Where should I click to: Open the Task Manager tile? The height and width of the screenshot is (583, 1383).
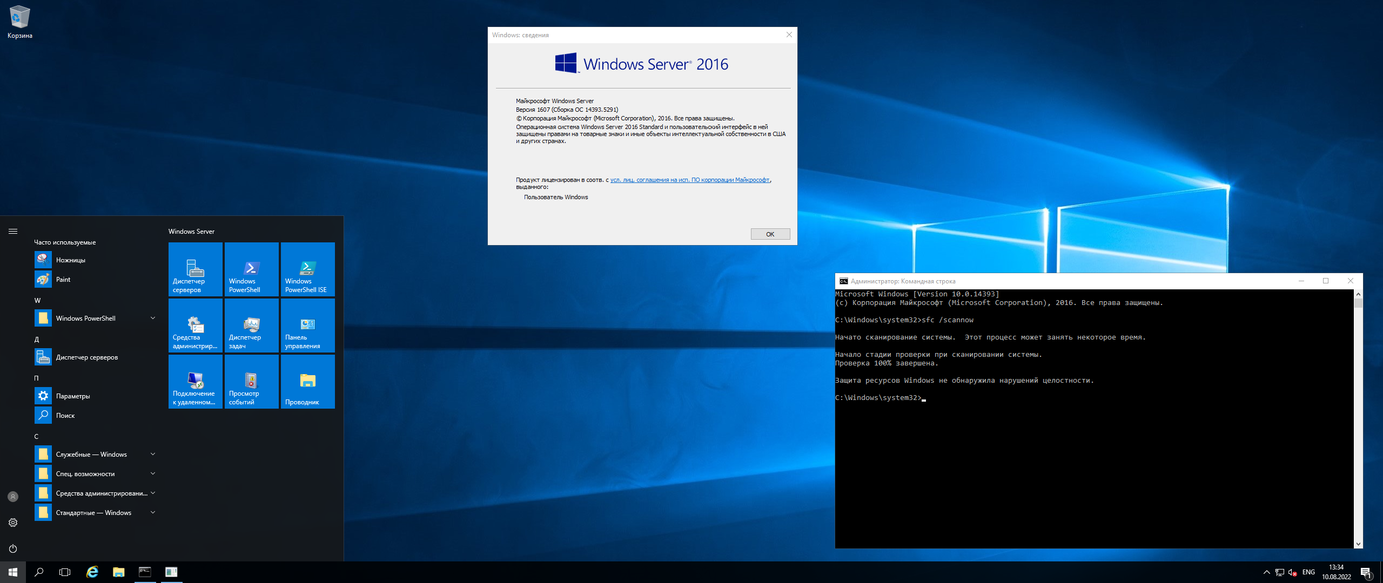[252, 326]
